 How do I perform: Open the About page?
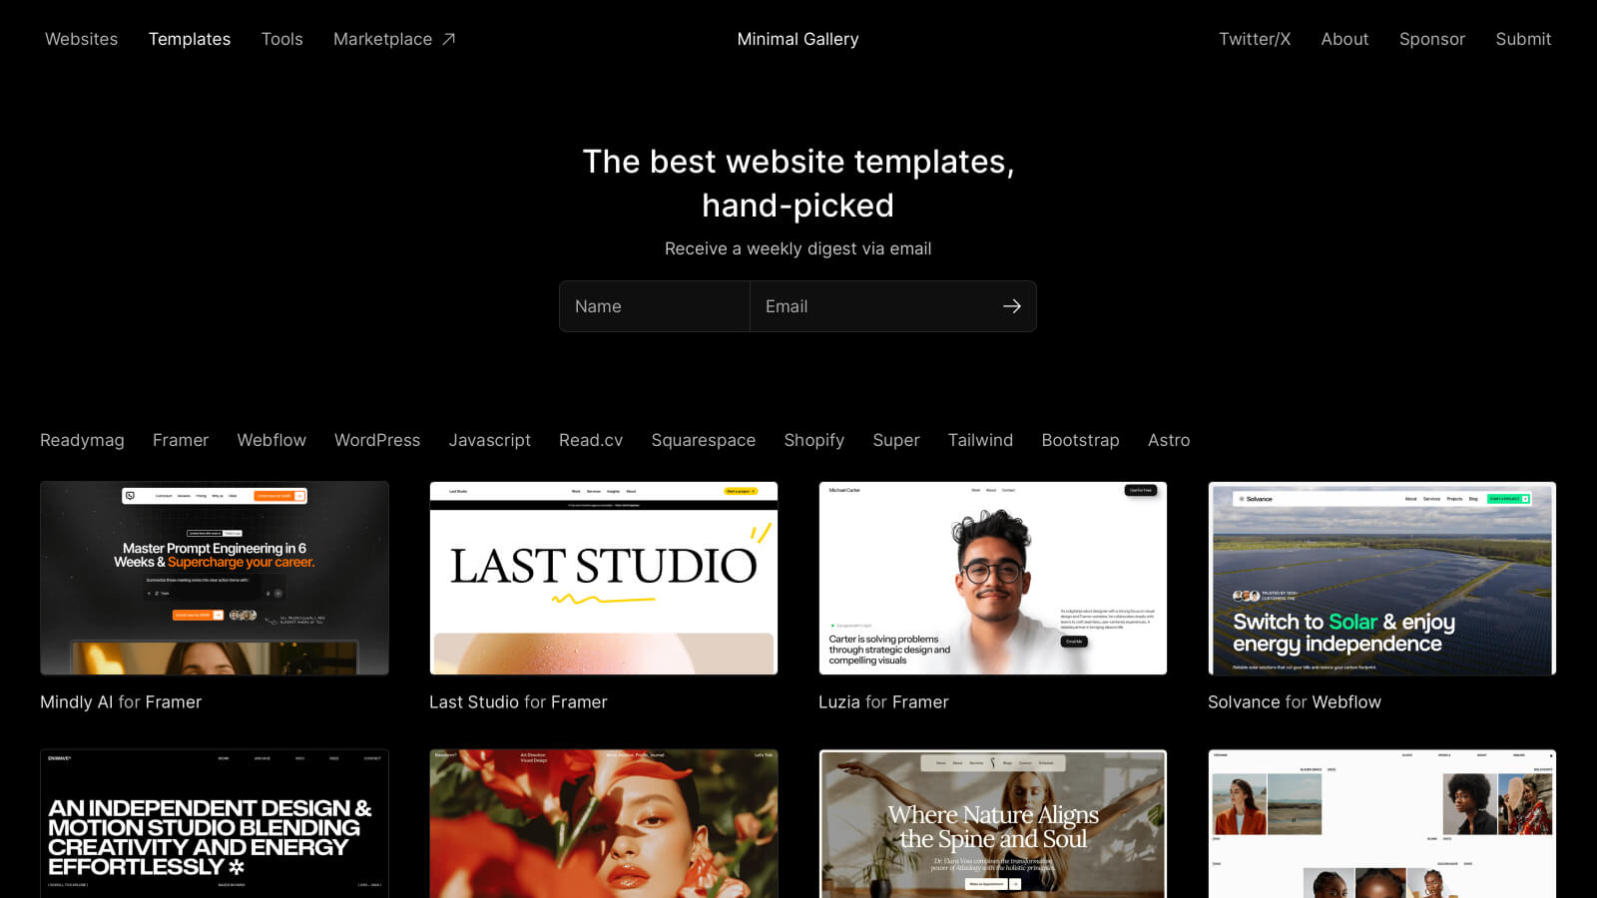point(1344,39)
